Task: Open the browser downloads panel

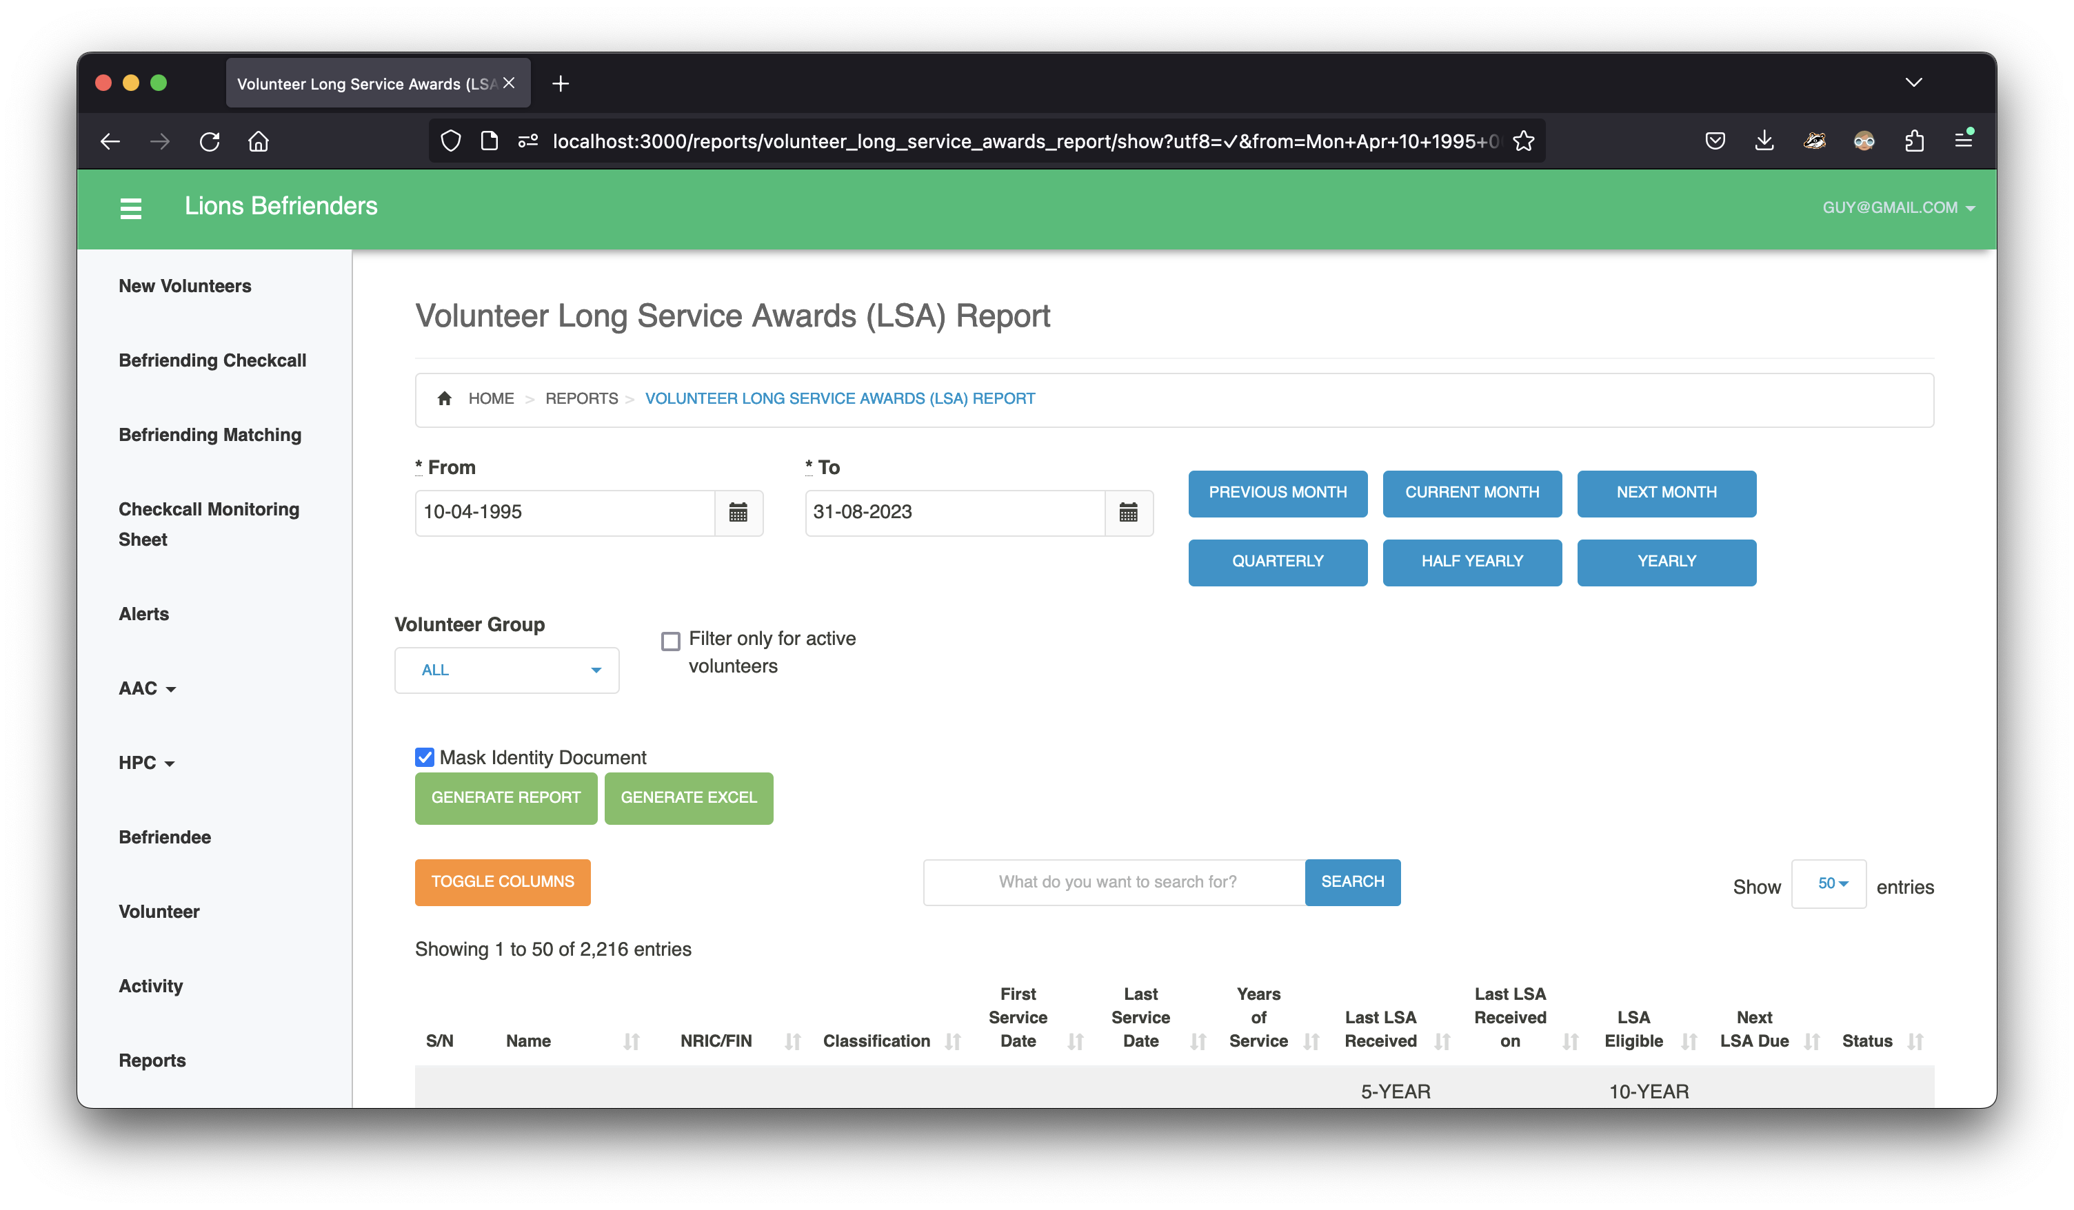Action: (1764, 141)
